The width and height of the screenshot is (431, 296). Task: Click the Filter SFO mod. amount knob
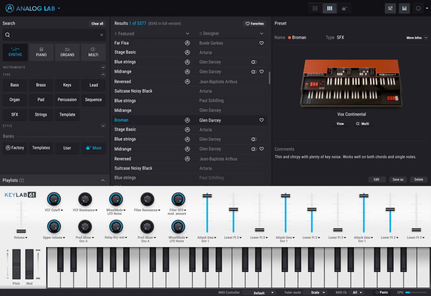click(178, 199)
